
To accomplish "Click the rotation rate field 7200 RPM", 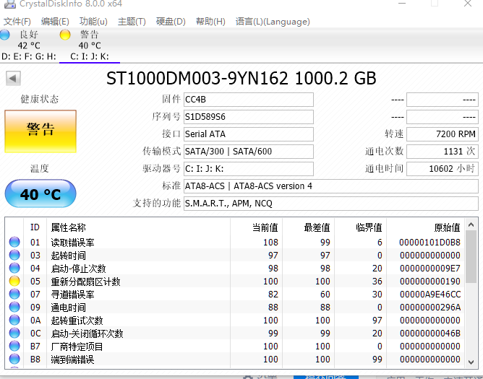I will point(443,134).
